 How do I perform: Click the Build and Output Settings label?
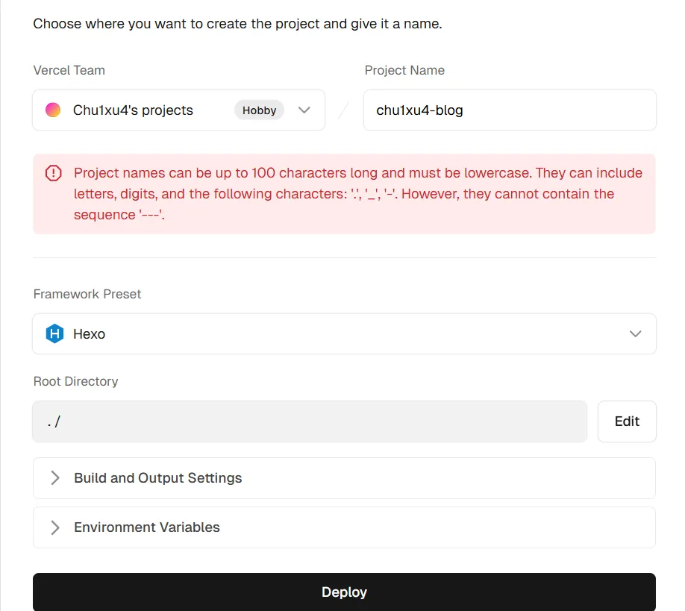point(157,478)
